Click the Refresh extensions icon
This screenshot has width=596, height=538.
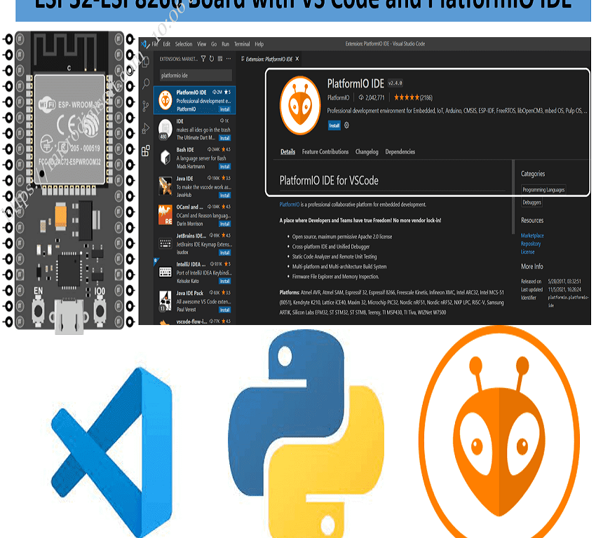(211, 59)
